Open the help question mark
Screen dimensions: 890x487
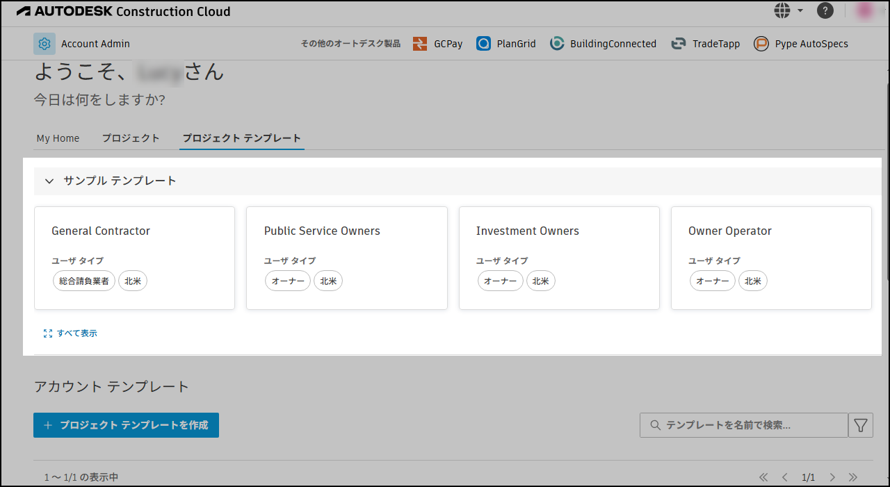(825, 10)
